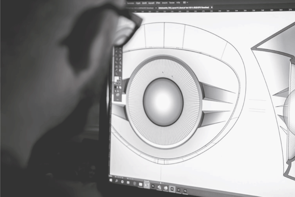This screenshot has height=197, width=295.
Task: Open Edit Toolbar three-dots button
Action: (118, 100)
